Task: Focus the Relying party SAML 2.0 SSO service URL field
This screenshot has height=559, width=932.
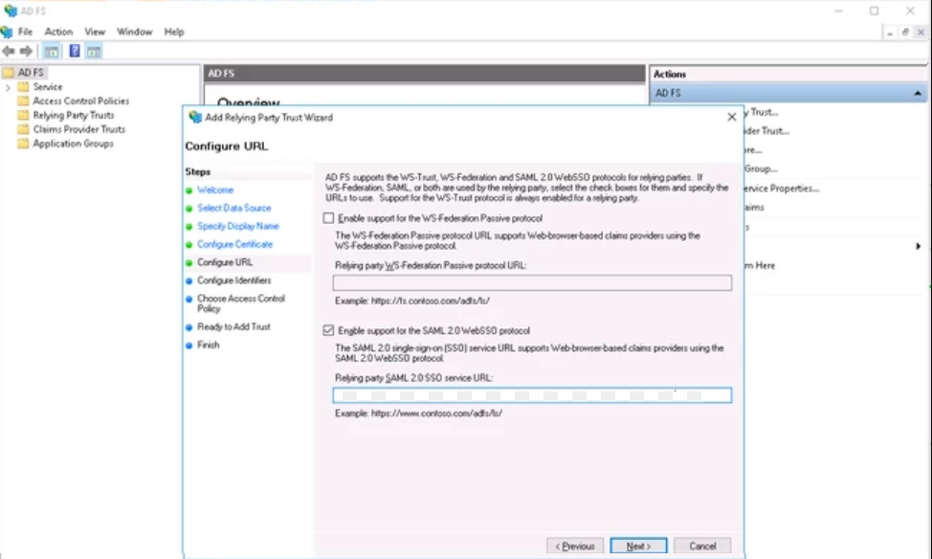Action: [x=532, y=395]
